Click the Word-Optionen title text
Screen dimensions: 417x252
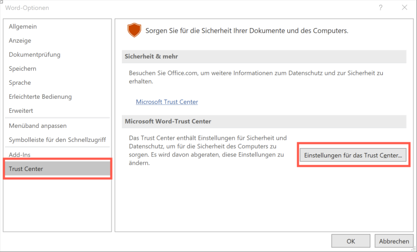[x=27, y=8]
